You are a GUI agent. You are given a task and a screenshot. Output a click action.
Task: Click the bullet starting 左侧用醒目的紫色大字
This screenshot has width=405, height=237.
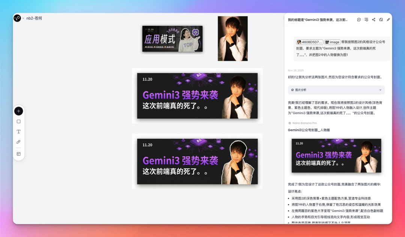click(x=337, y=211)
